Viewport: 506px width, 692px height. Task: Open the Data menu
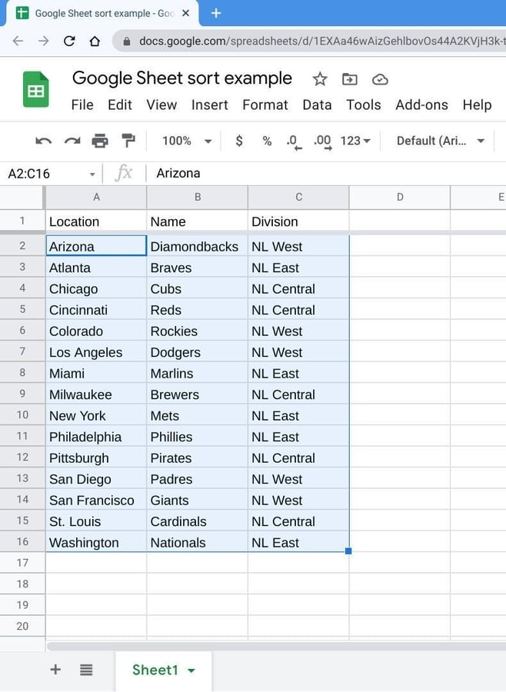click(x=317, y=105)
